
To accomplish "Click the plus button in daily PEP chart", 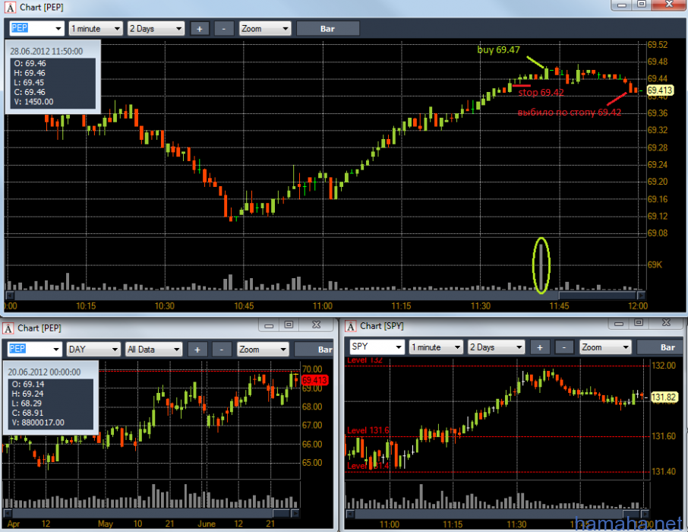I will pos(197,350).
